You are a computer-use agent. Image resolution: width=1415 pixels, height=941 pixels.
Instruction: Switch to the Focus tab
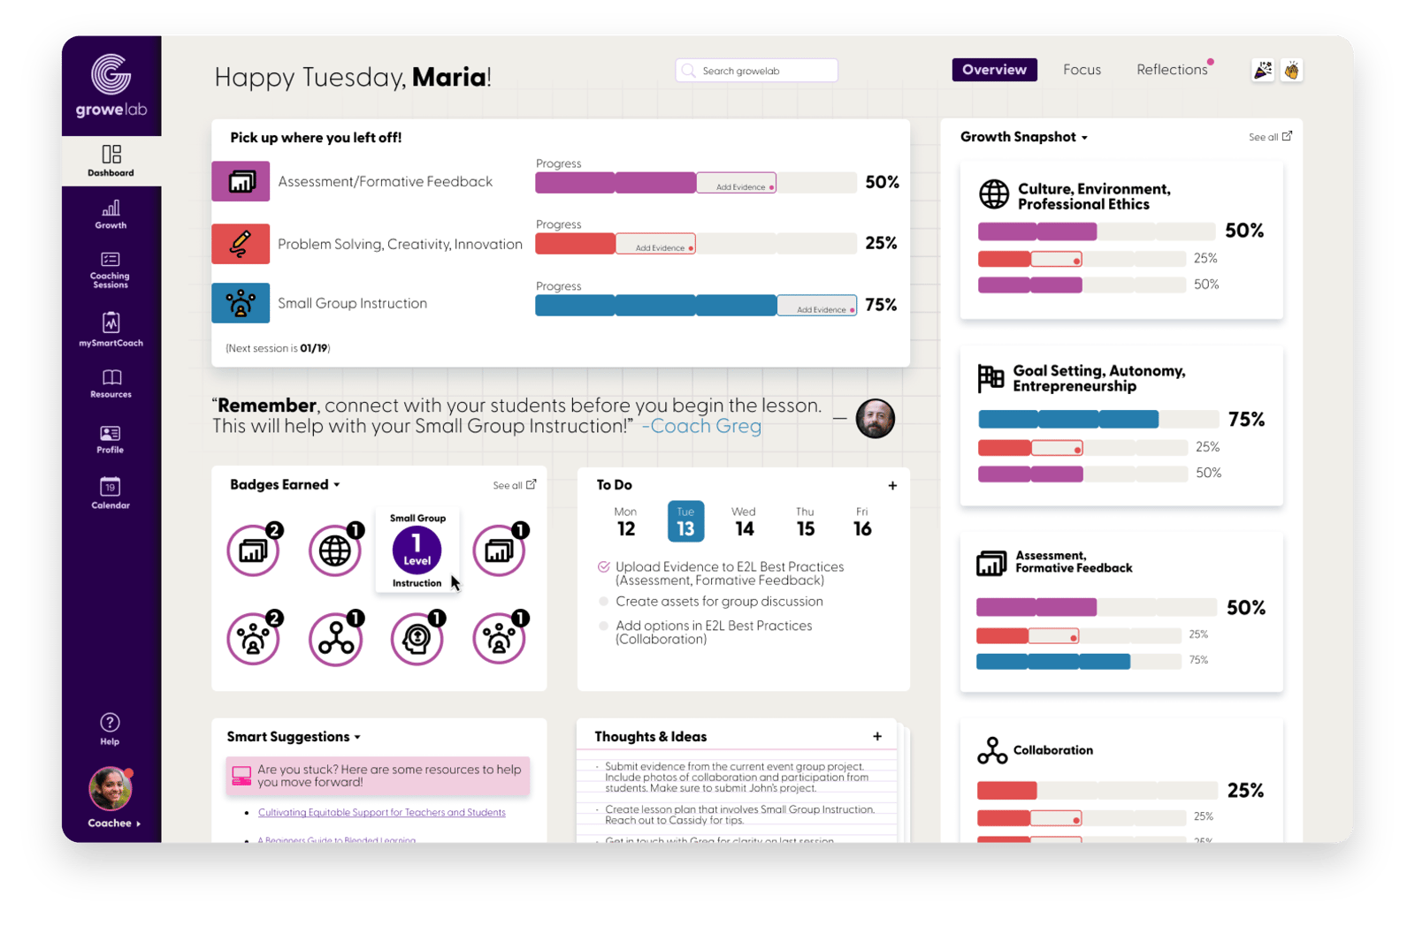click(1082, 70)
